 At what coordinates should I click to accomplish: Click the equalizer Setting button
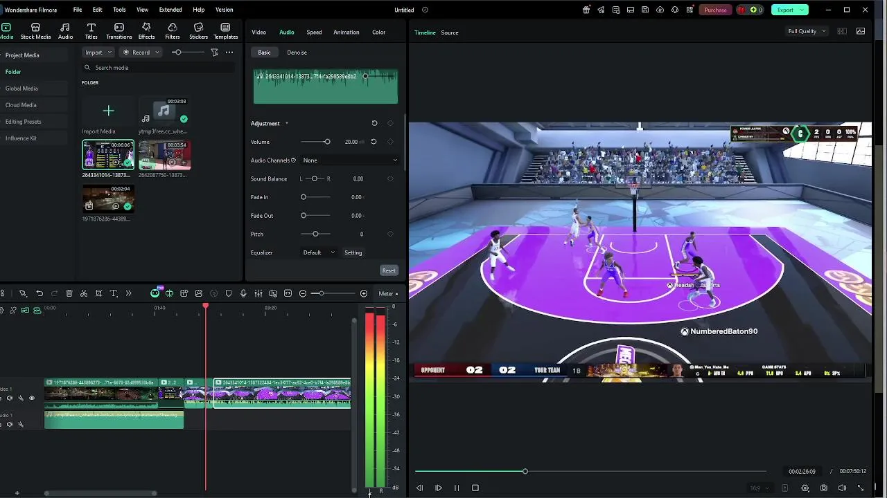pyautogui.click(x=353, y=252)
